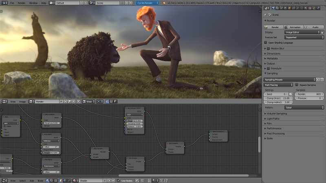Viewport: 326px width, 183px height.
Task: Open the Particles properties tab icon
Action: (x=314, y=8)
